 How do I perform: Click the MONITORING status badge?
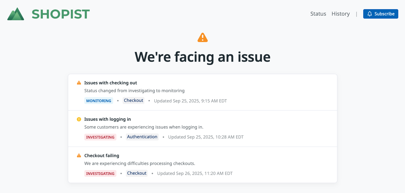click(99, 101)
